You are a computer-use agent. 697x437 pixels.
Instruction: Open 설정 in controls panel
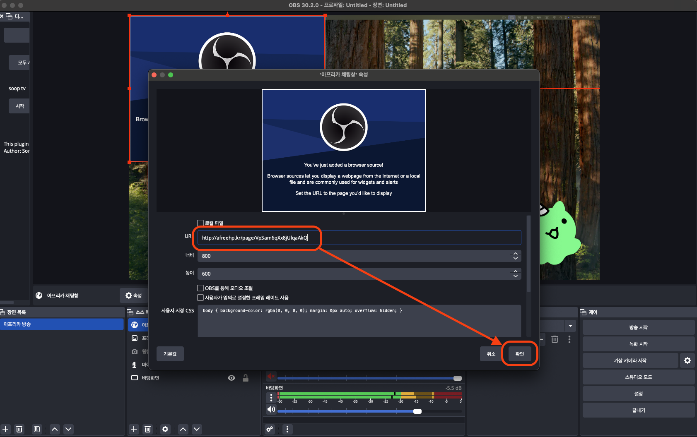coord(639,394)
